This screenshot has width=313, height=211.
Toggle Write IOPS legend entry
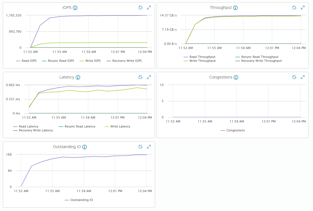90,61
